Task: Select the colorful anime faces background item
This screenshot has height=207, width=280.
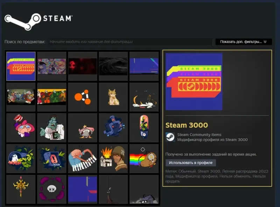Action: 51,66
